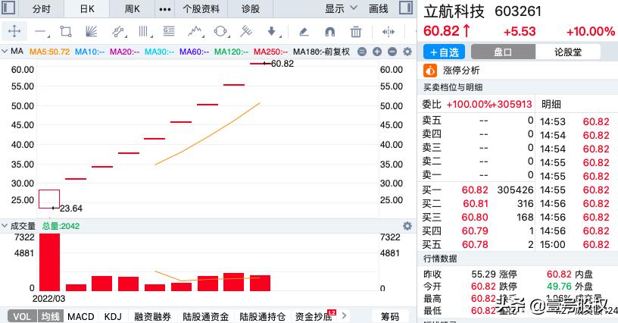Click the 买二 bid price 60.81
This screenshot has height=323, width=618.
476,203
